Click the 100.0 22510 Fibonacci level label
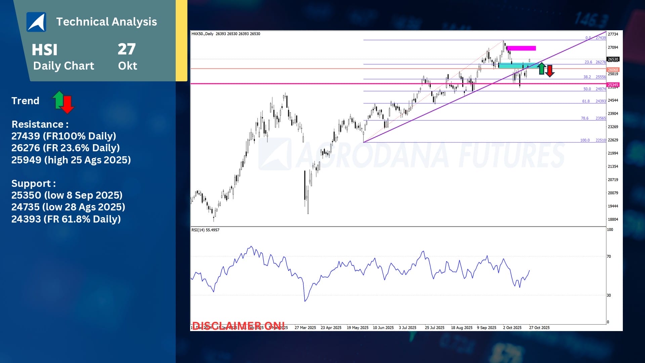This screenshot has width=645, height=363. (593, 140)
